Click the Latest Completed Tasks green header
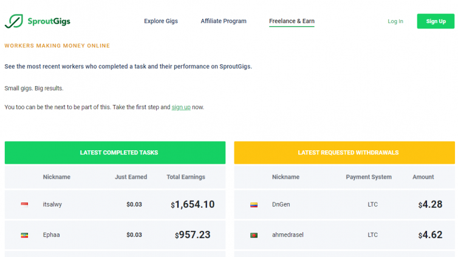This screenshot has height=257, width=458. (115, 153)
